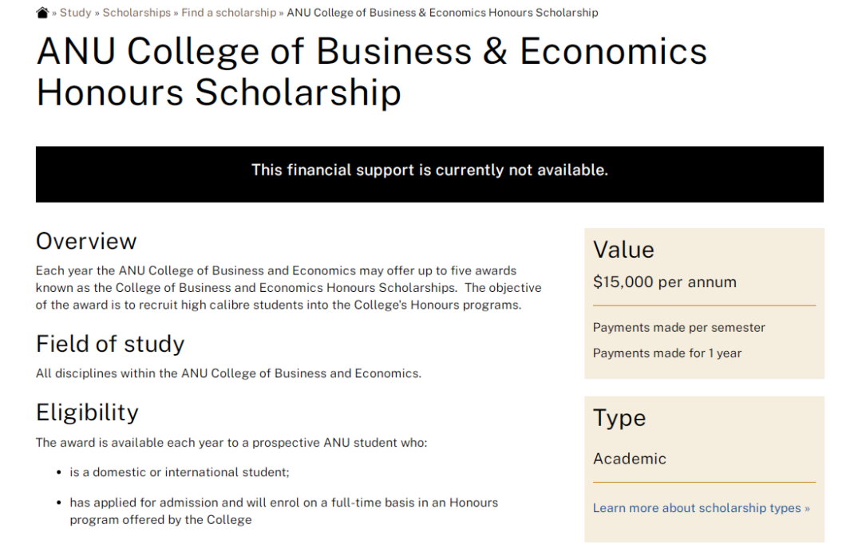Click the domestic or international student bullet

coord(179,472)
